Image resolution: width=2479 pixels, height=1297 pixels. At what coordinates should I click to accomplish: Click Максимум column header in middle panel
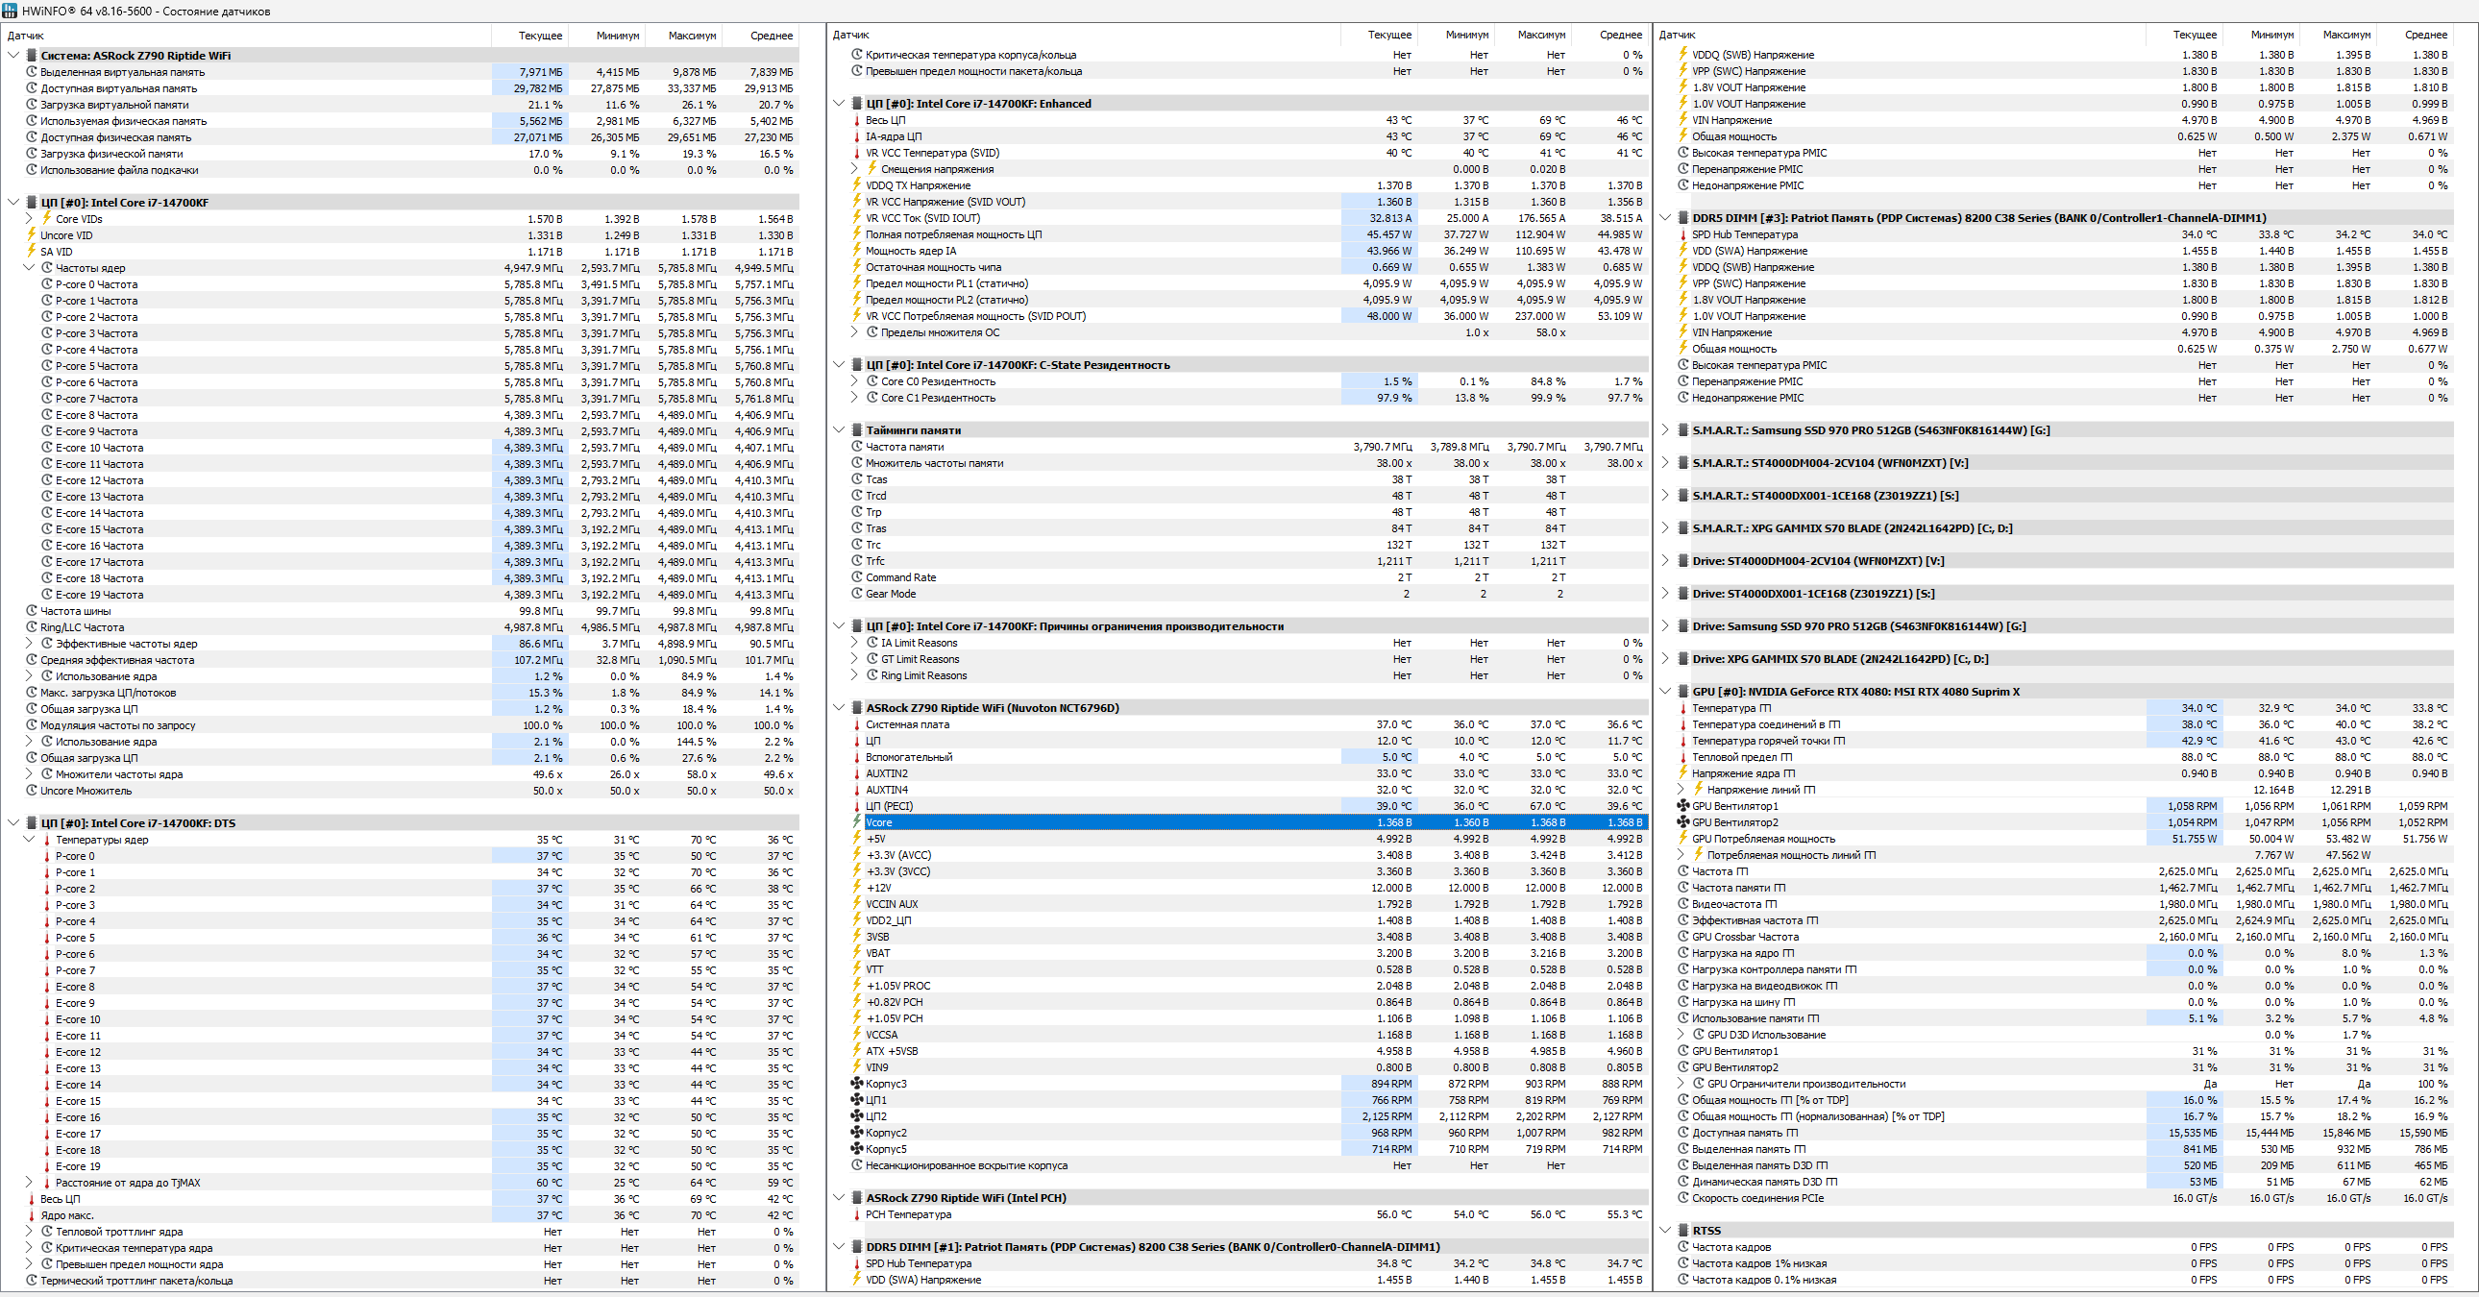pos(1540,35)
